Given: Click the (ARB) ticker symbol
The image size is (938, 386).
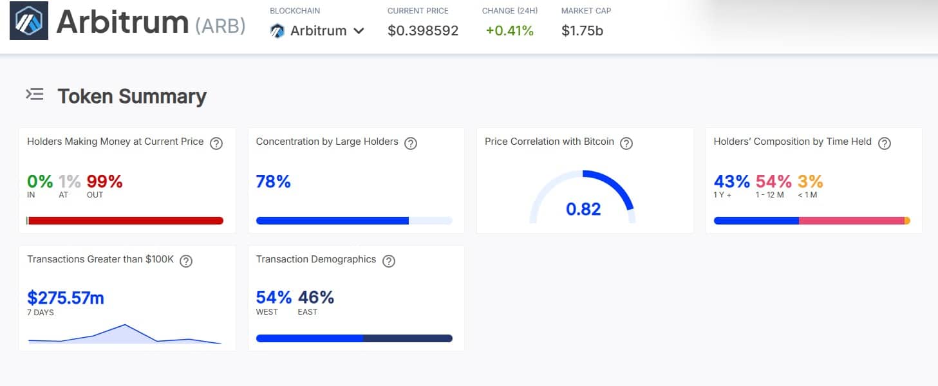Looking at the screenshot, I should point(220,25).
